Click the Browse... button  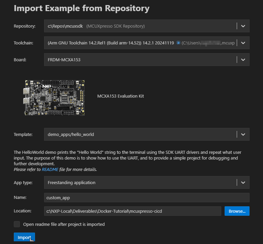pos(237,211)
